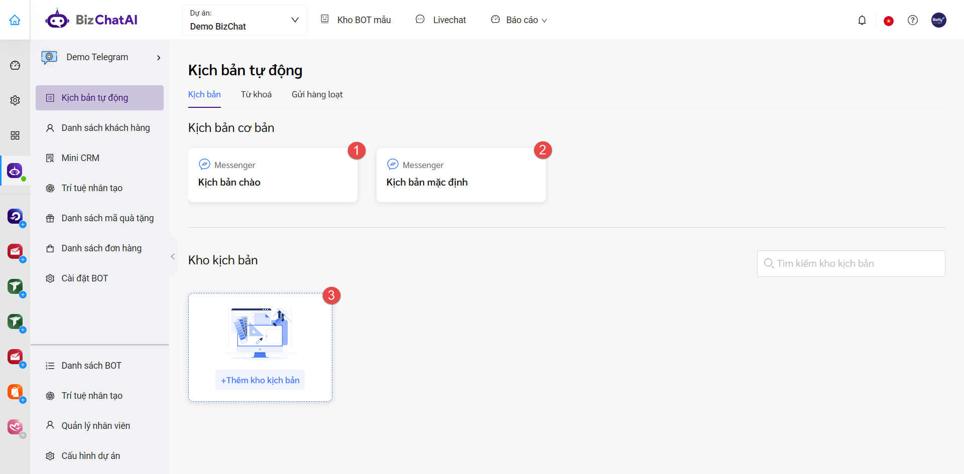
Task: Click the Demo Telegram bot icon
Action: [49, 57]
